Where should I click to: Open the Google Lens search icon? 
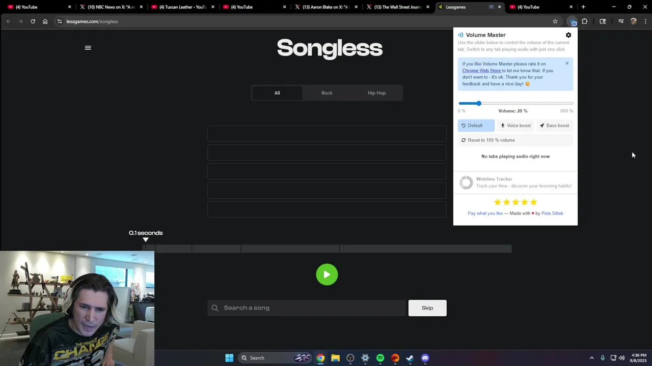coord(603,21)
